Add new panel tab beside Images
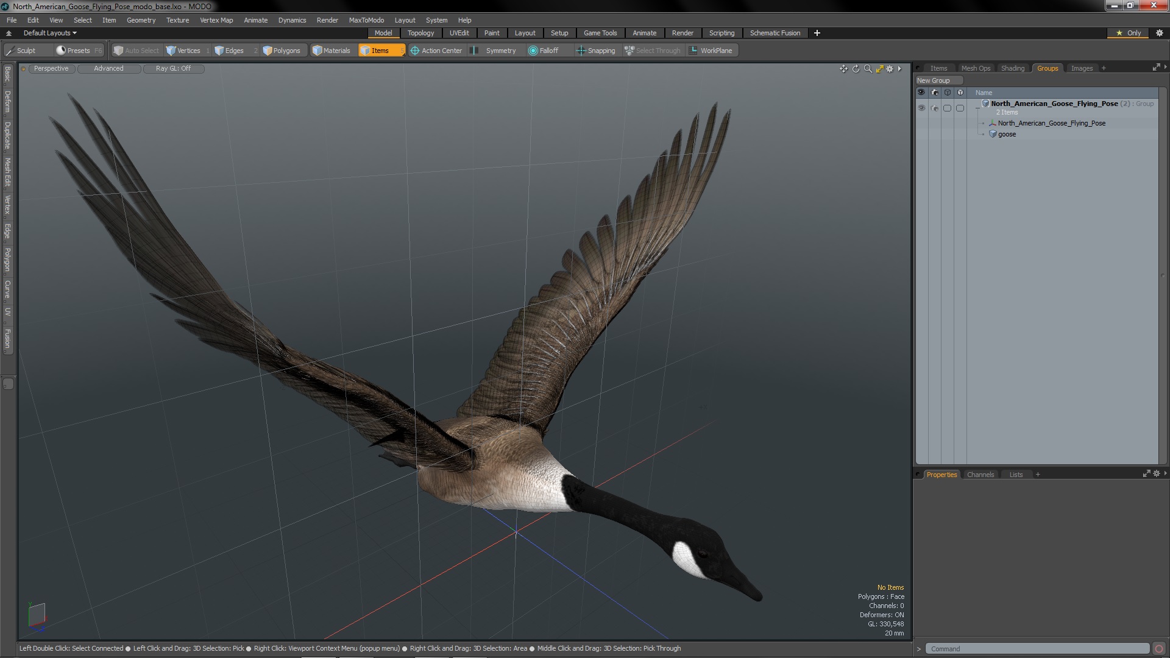This screenshot has width=1170, height=658. (x=1104, y=68)
